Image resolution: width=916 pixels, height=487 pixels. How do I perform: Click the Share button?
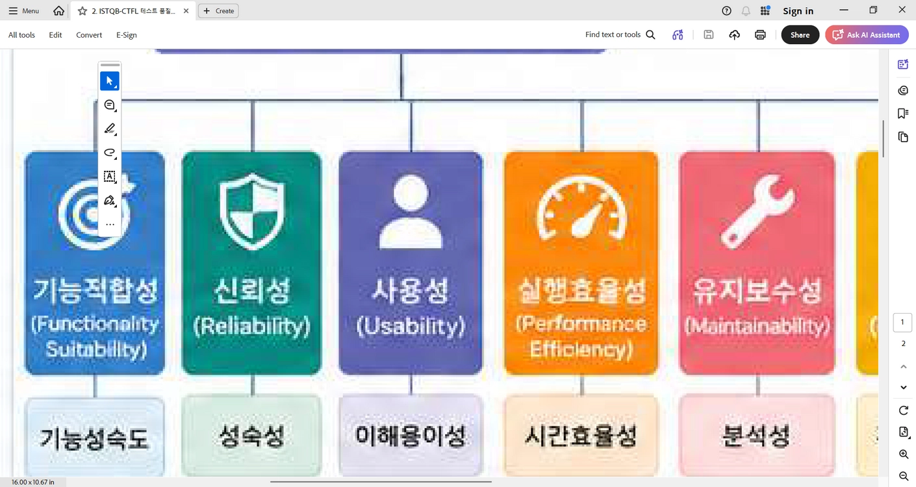[x=800, y=35]
